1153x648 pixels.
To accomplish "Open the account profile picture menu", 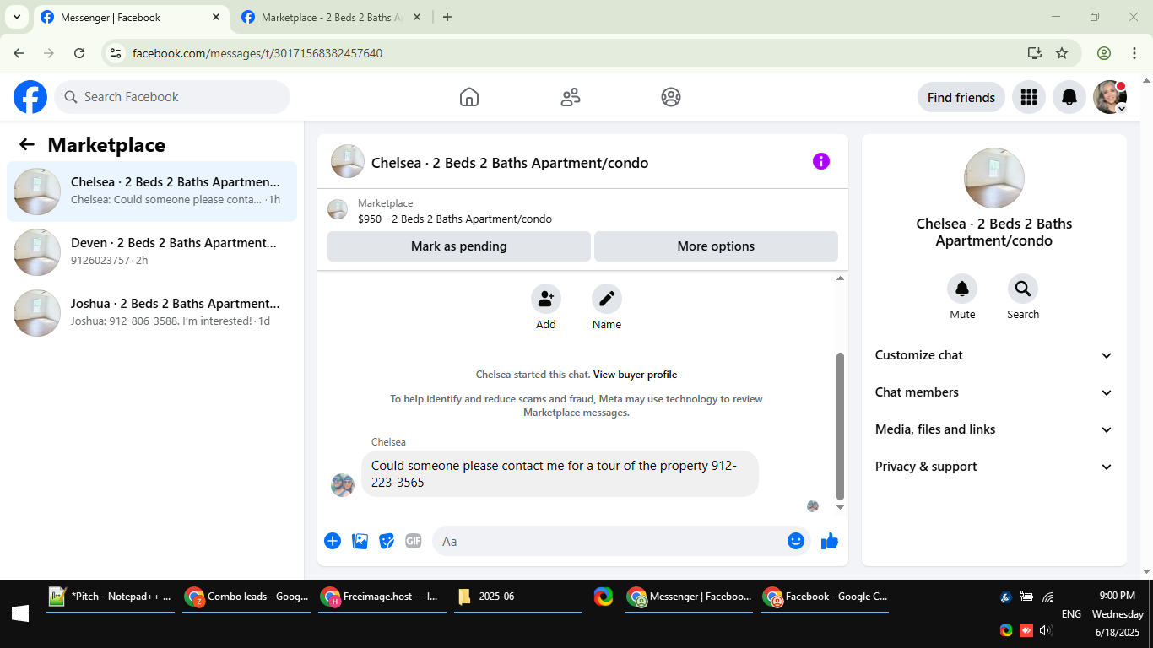I will 1110,97.
